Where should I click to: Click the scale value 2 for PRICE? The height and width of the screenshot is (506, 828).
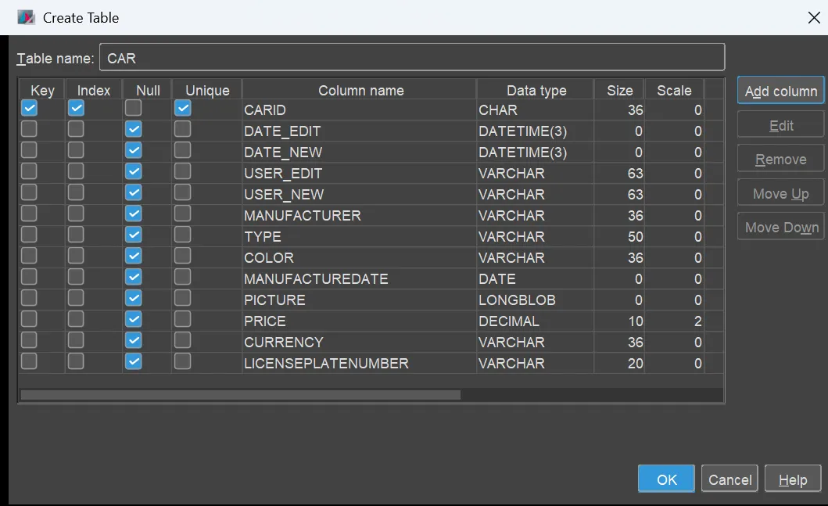pos(674,321)
